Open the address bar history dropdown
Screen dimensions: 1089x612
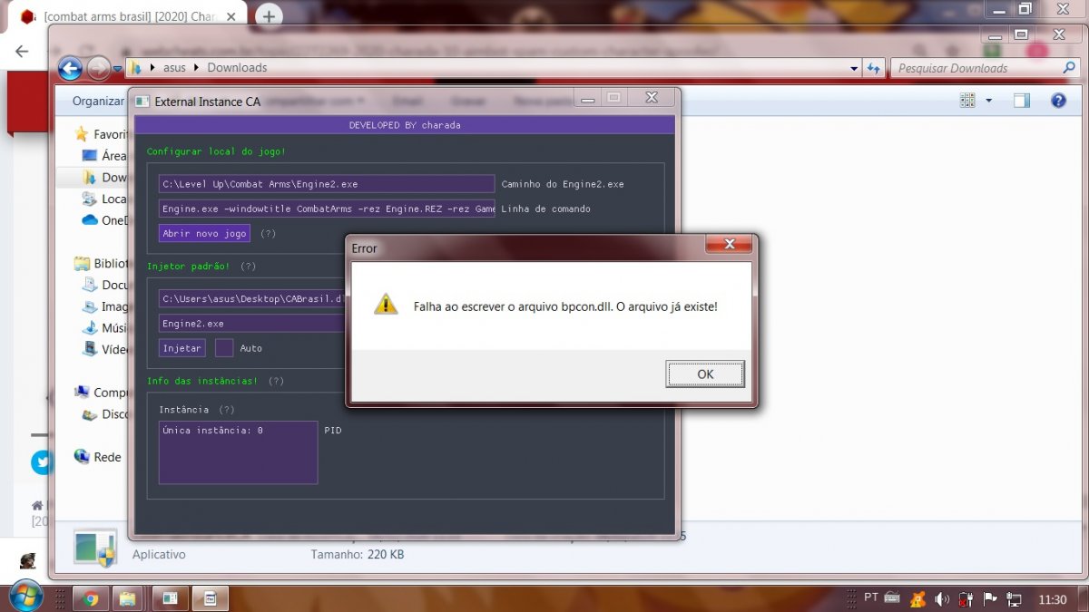point(854,68)
